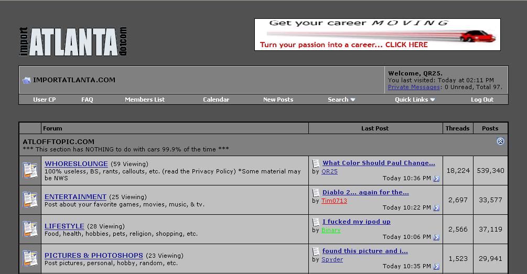Open the PICTURES & PHOTOSHOPS forum link
The height and width of the screenshot is (274, 527).
point(94,256)
